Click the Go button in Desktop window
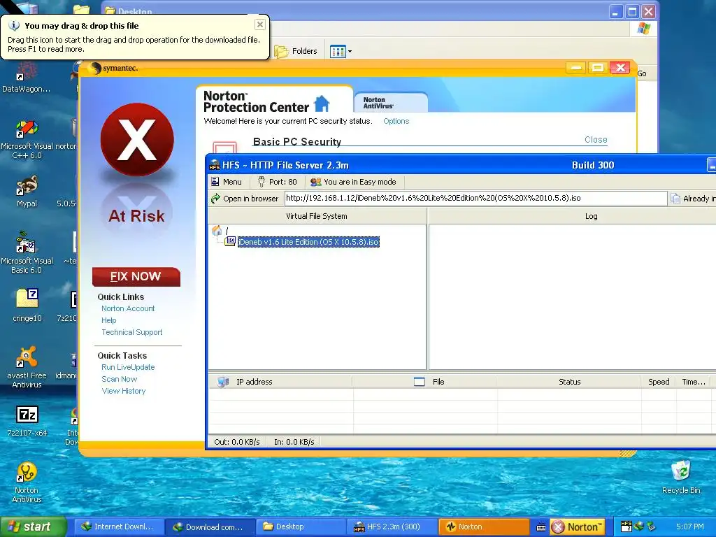 tap(642, 73)
